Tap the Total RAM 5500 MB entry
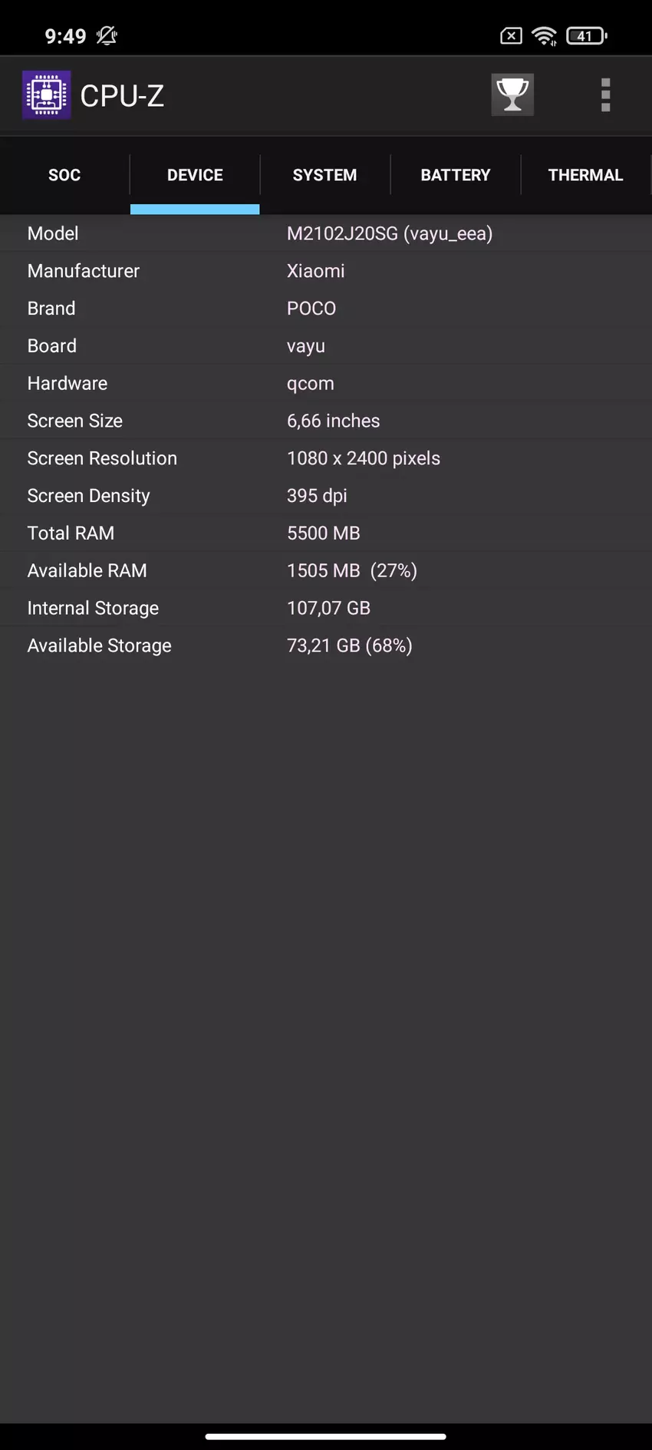652x1450 pixels. pyautogui.click(x=323, y=533)
